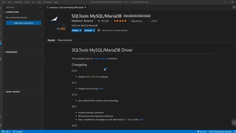Click the errors and warnings status indicator
The width and height of the screenshot is (236, 133).
[6, 132]
